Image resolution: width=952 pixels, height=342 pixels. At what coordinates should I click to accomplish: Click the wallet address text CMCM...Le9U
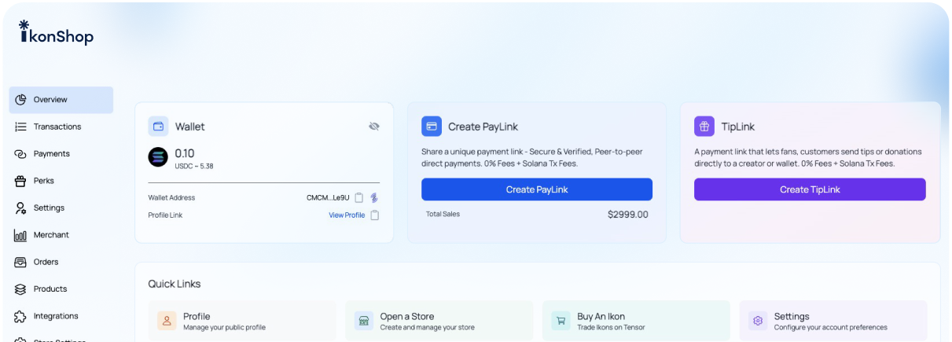click(328, 198)
